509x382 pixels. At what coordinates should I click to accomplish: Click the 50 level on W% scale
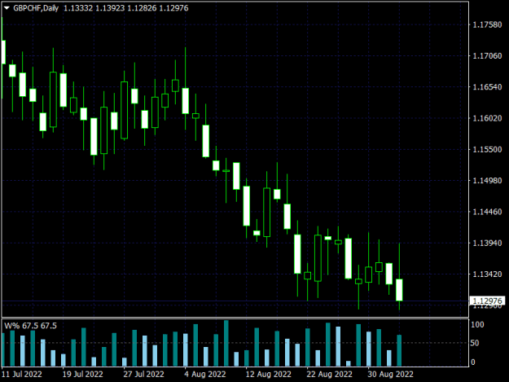click(475, 343)
